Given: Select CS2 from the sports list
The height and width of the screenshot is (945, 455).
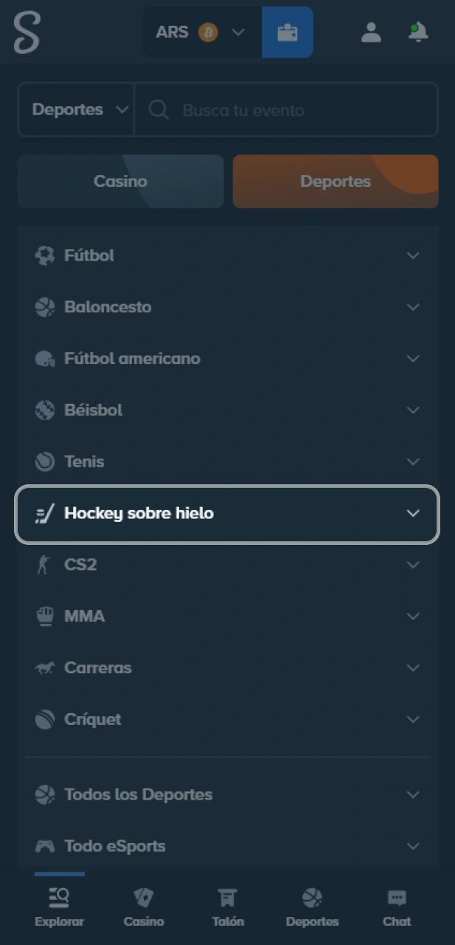Looking at the screenshot, I should point(80,565).
